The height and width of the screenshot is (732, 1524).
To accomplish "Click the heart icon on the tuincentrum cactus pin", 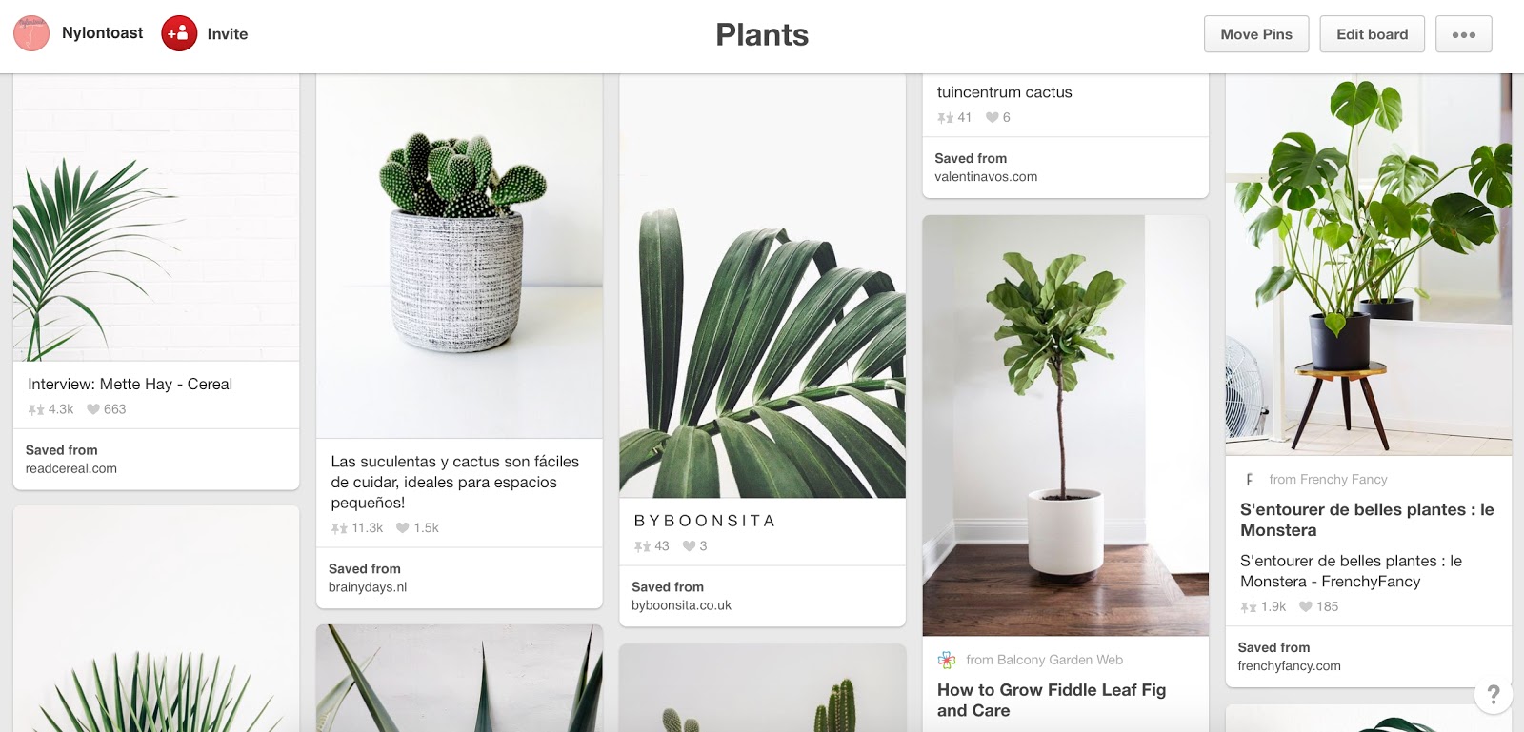I will coord(993,118).
